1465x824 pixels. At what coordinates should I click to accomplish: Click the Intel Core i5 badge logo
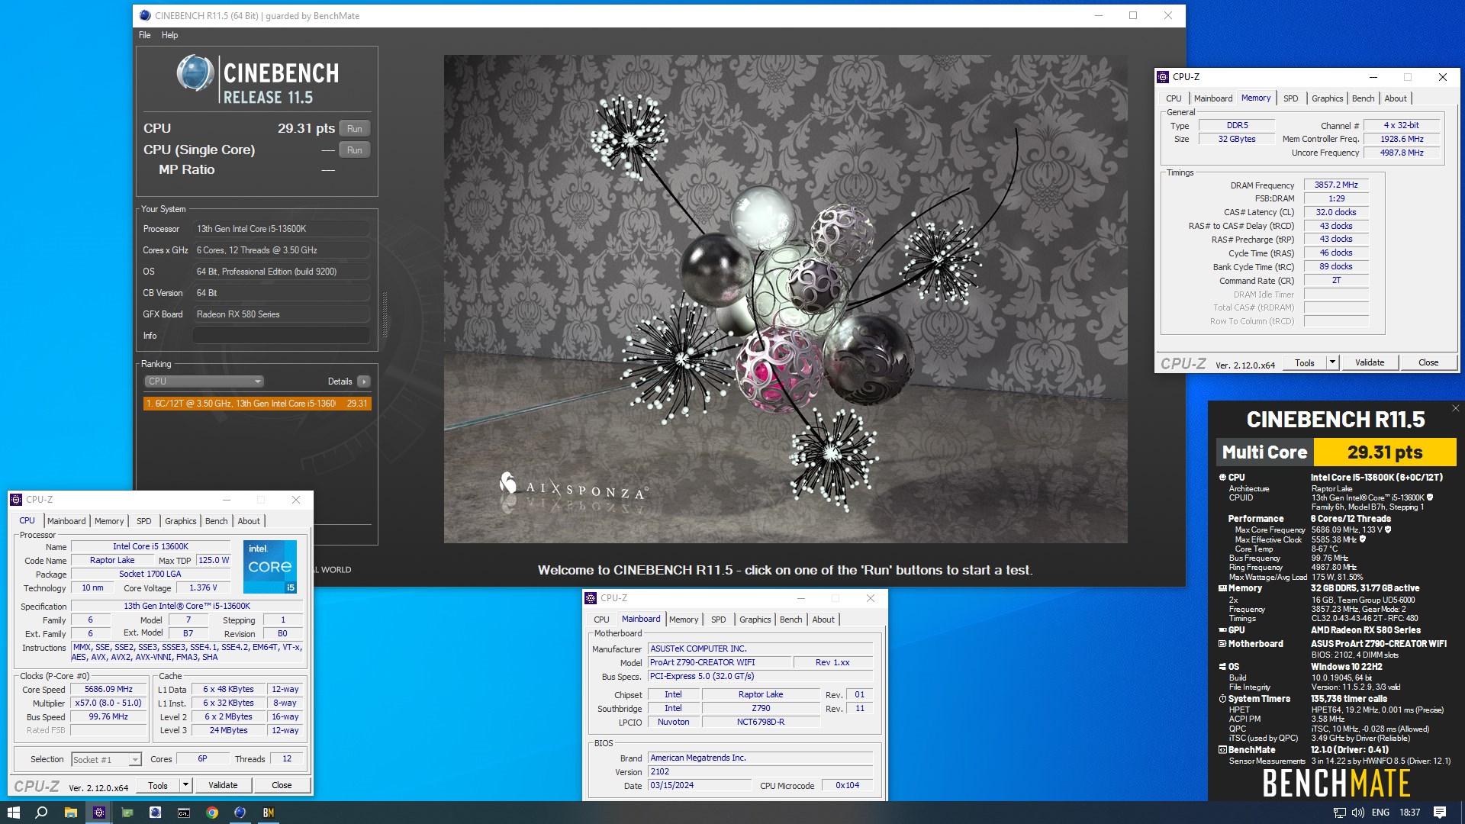point(270,566)
